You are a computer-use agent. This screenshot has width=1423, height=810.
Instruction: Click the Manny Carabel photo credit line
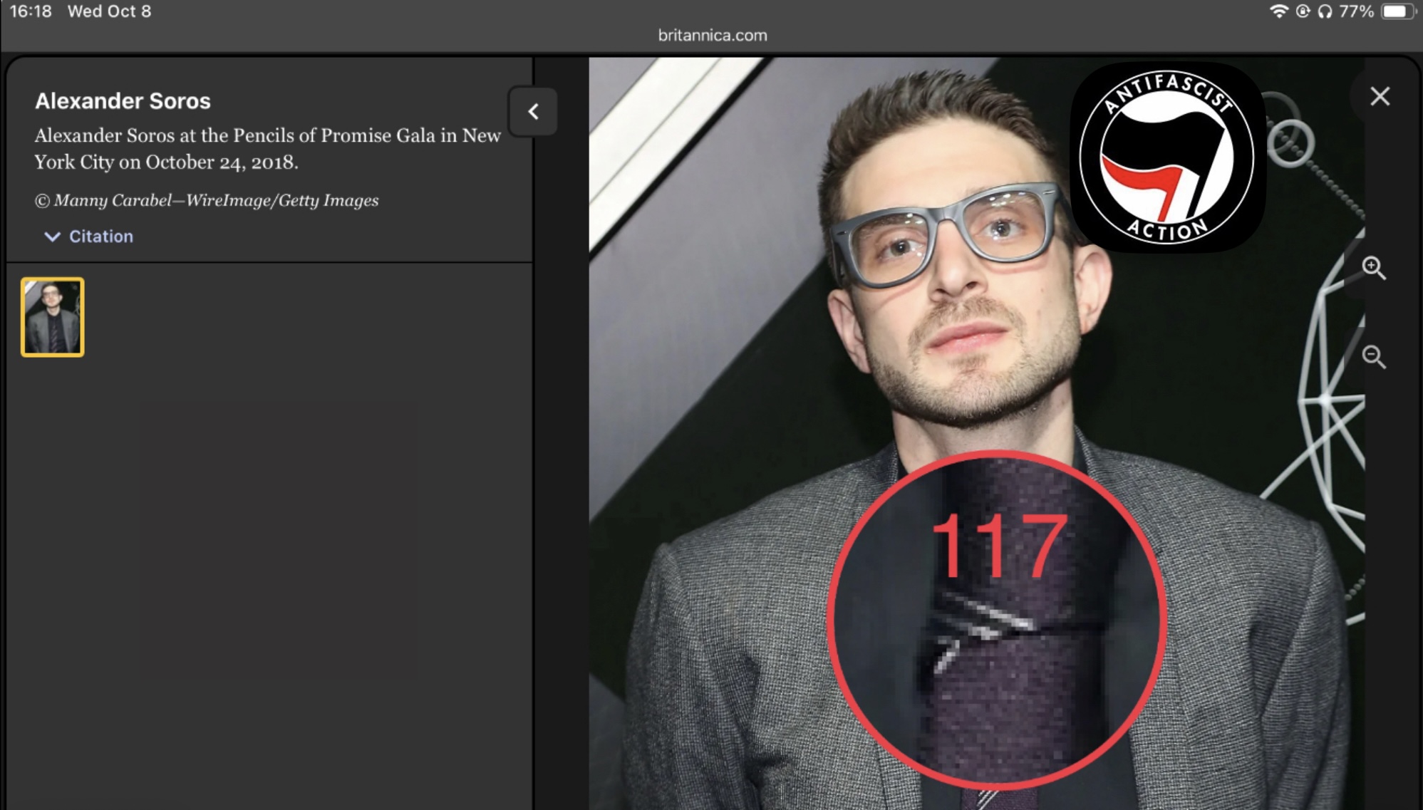point(207,201)
